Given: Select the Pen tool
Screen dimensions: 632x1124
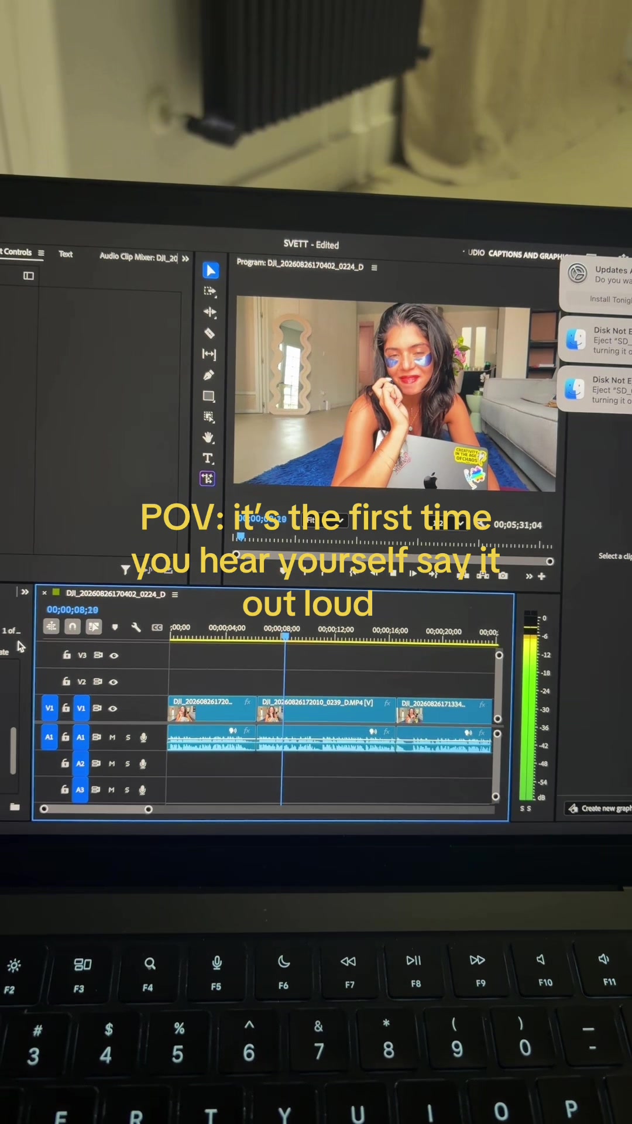Looking at the screenshot, I should [x=208, y=375].
